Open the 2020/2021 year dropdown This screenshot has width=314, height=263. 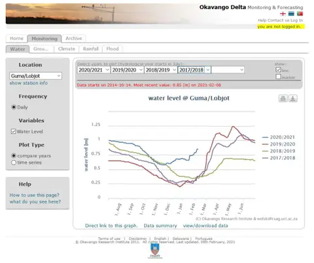point(94,70)
